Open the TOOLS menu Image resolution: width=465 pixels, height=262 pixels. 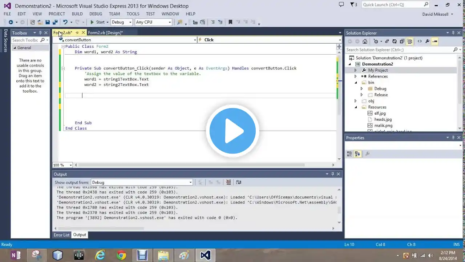click(133, 14)
